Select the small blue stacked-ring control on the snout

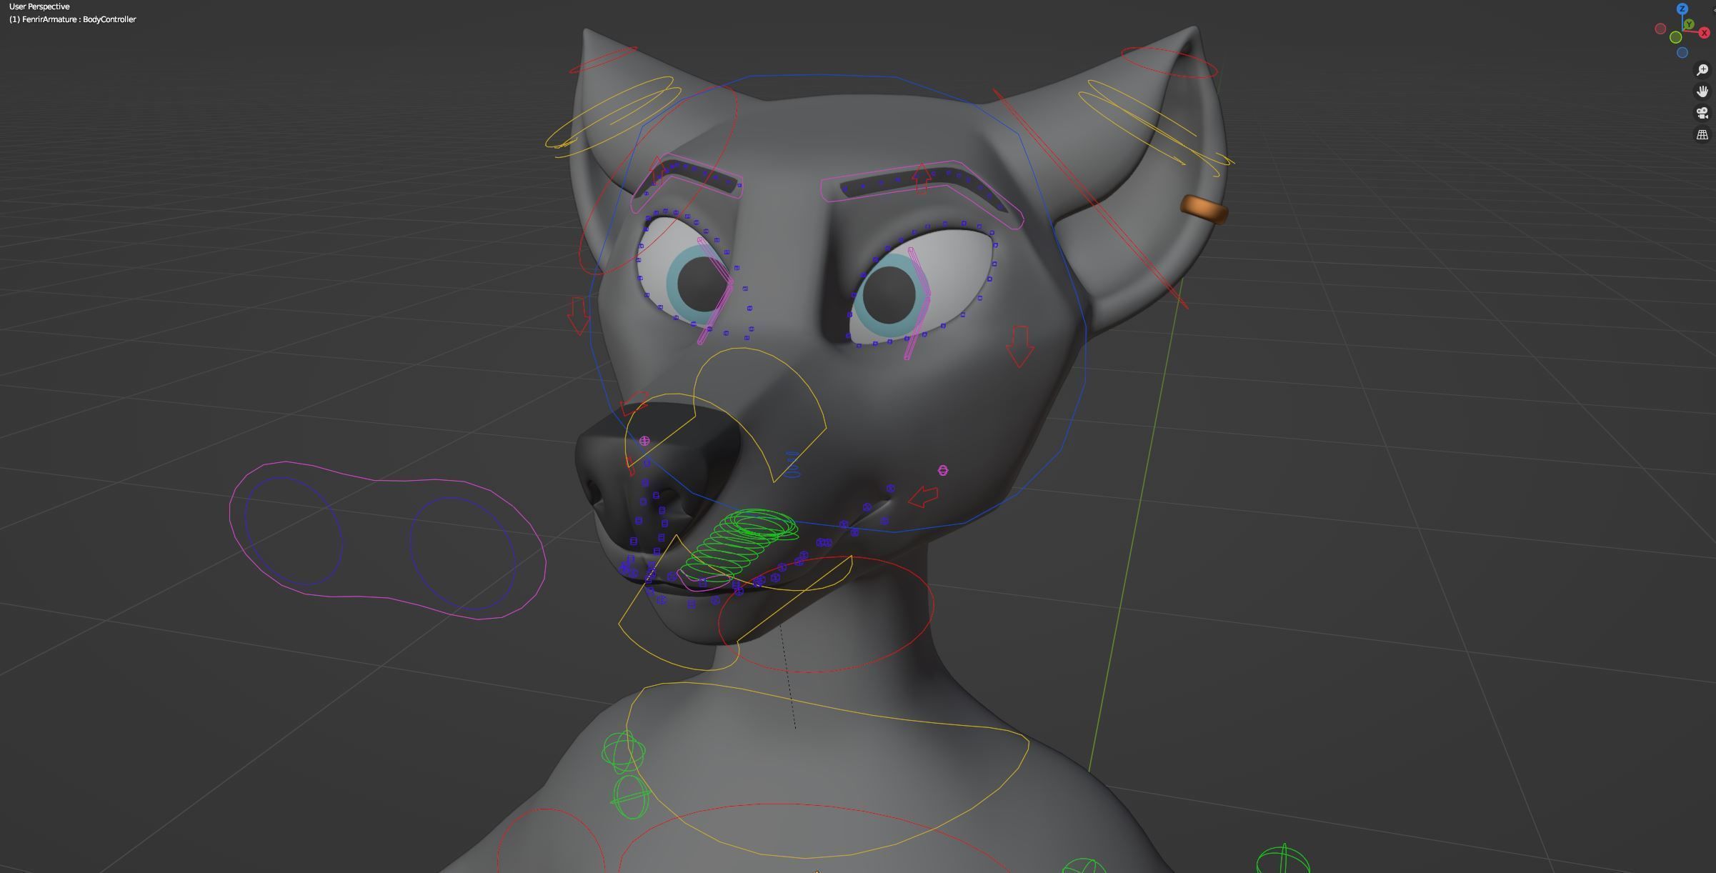(x=792, y=464)
